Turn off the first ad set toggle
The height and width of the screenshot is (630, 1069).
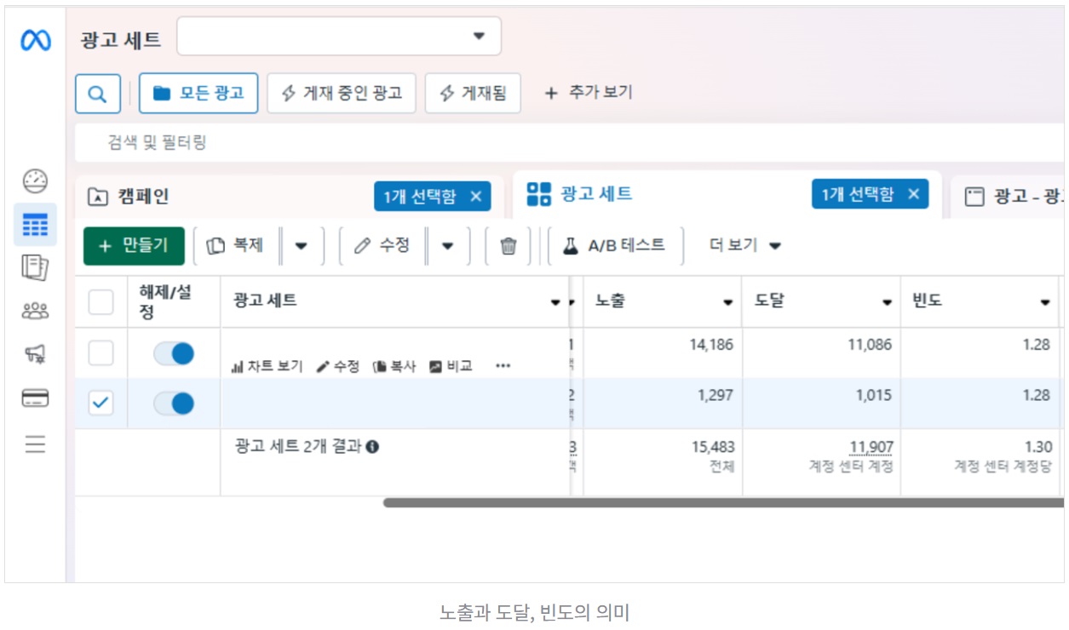174,353
